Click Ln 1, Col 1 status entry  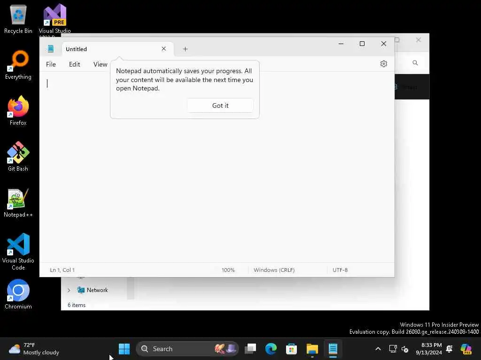coord(62,270)
